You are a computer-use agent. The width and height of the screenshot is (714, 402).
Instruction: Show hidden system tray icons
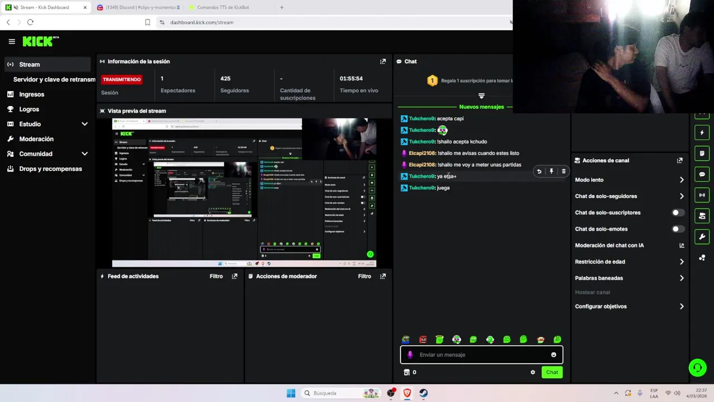[616, 393]
